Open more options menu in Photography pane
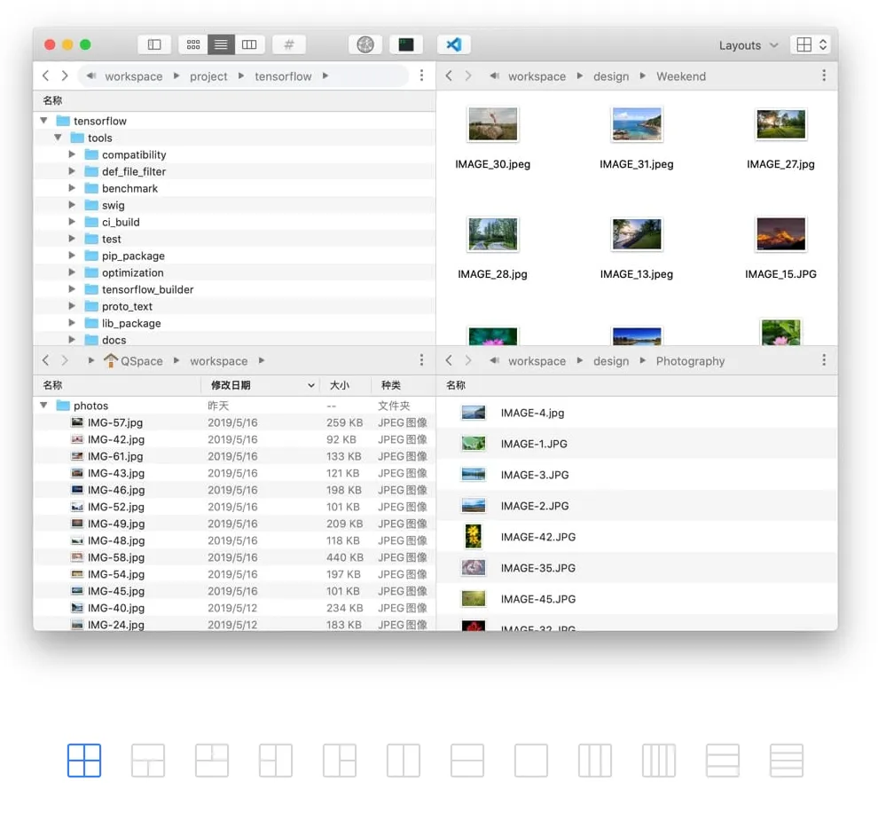 coord(824,360)
